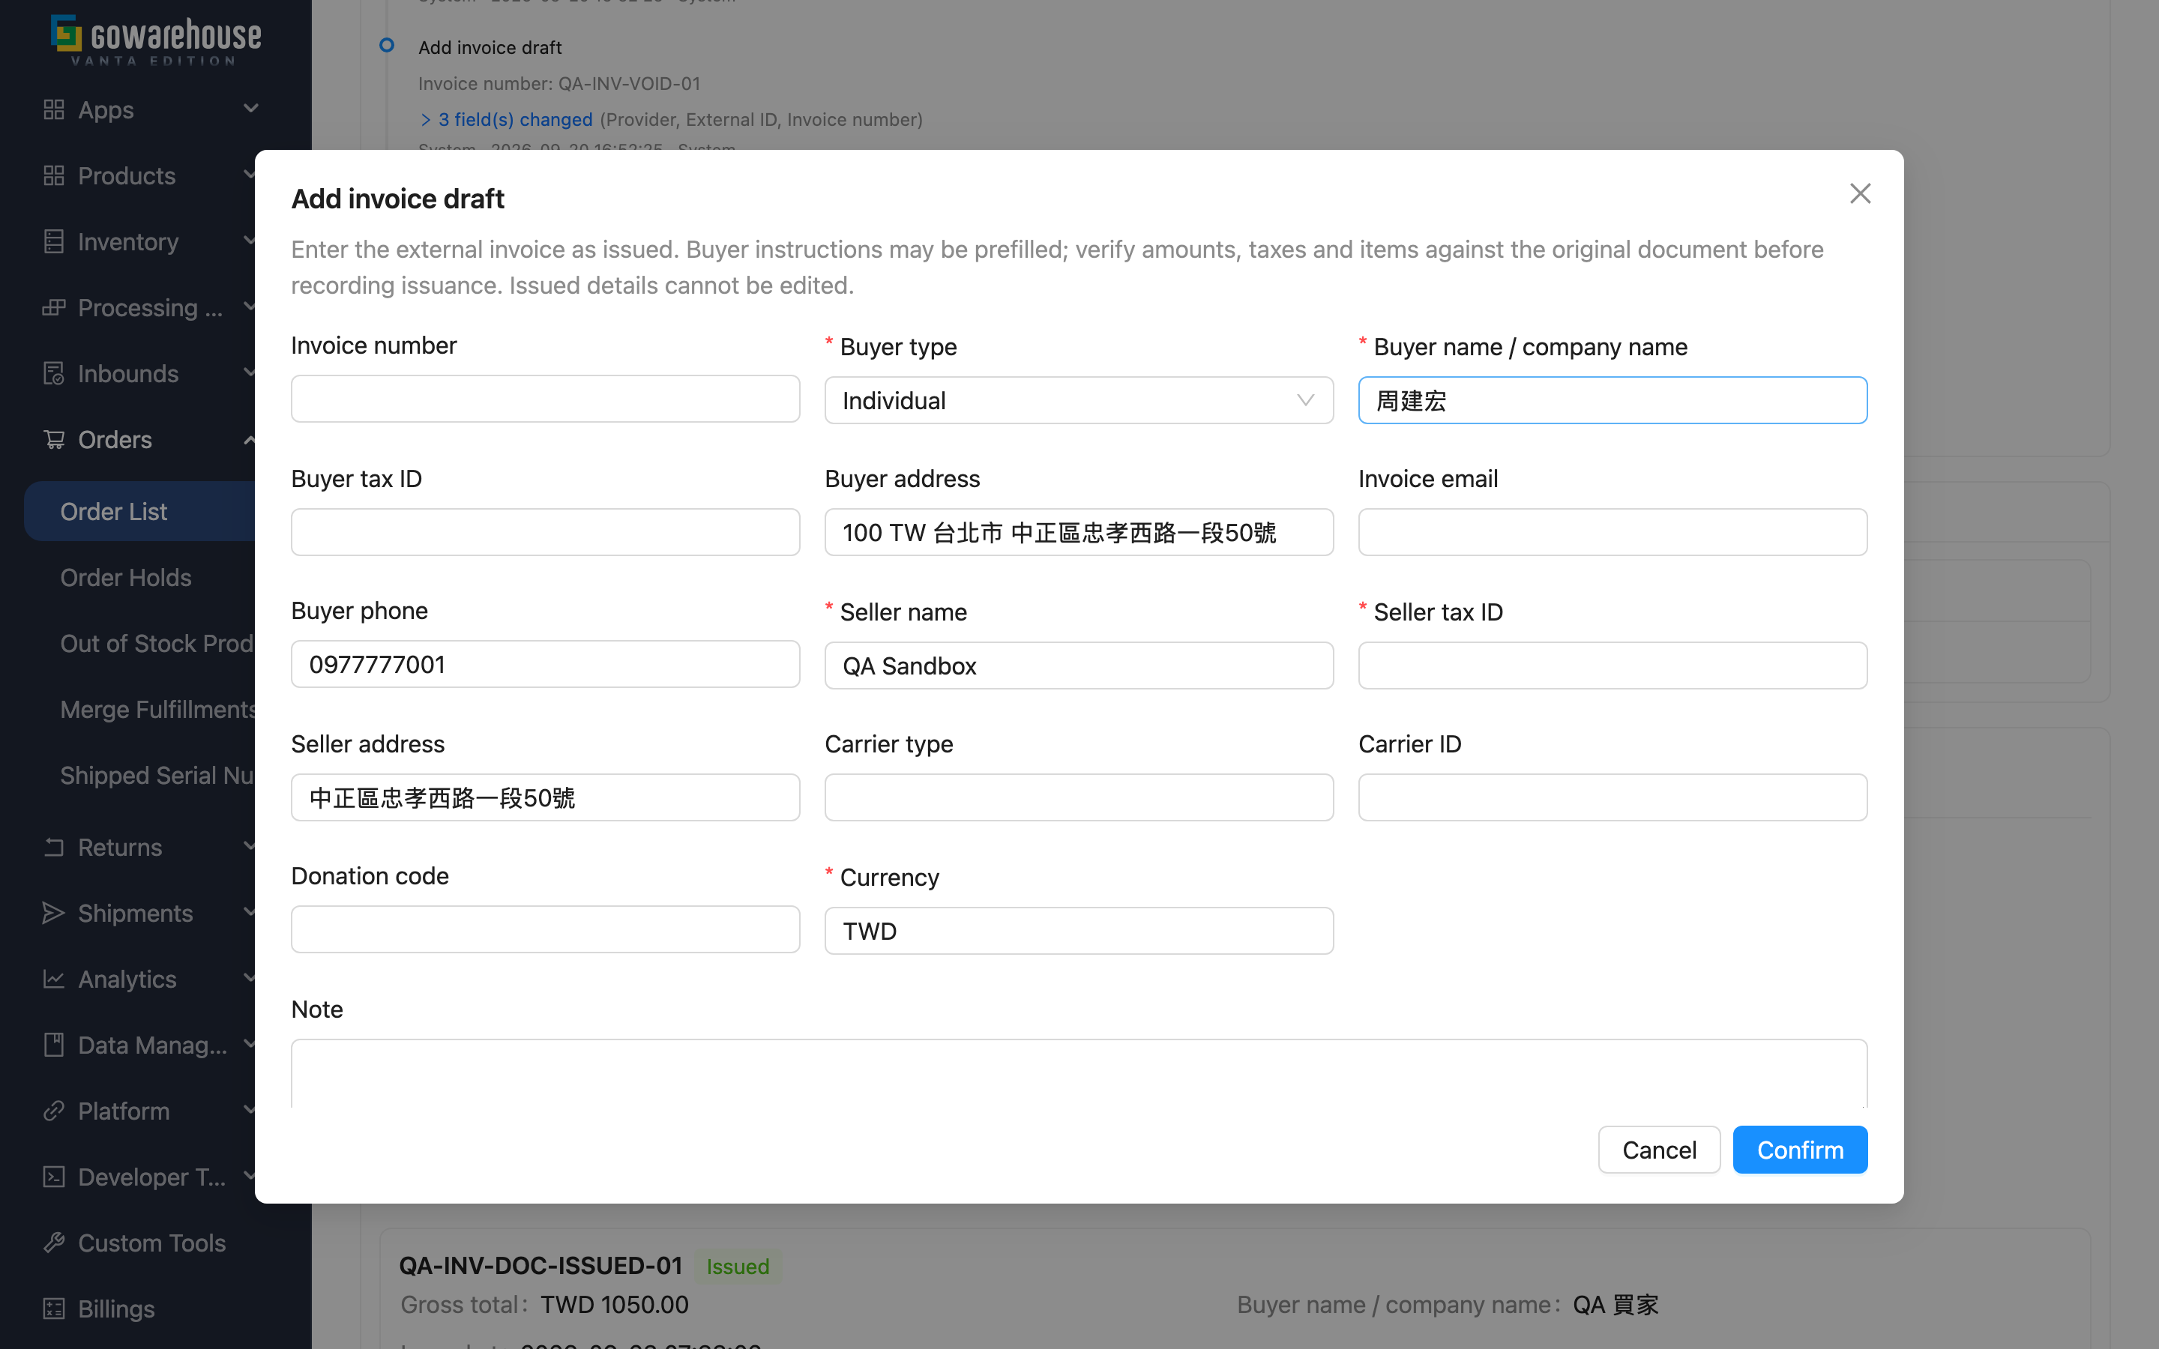Click the Orders cart icon

pos(53,440)
